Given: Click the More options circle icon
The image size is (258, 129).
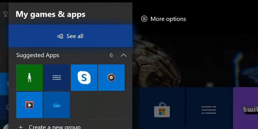Looking at the screenshot, I should 144,19.
